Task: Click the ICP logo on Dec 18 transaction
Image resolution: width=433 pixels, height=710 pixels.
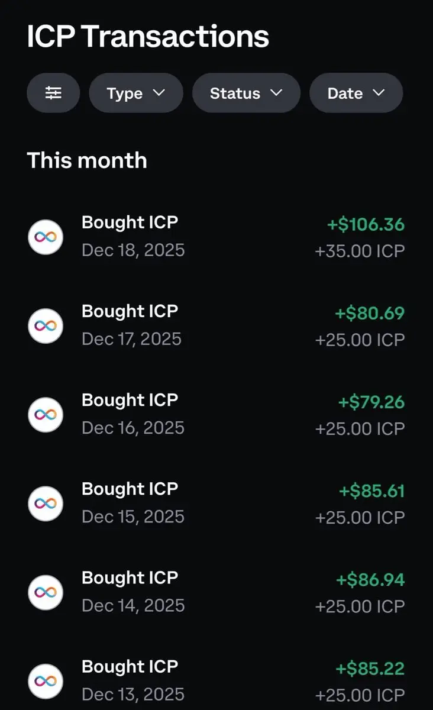Action: (x=46, y=237)
